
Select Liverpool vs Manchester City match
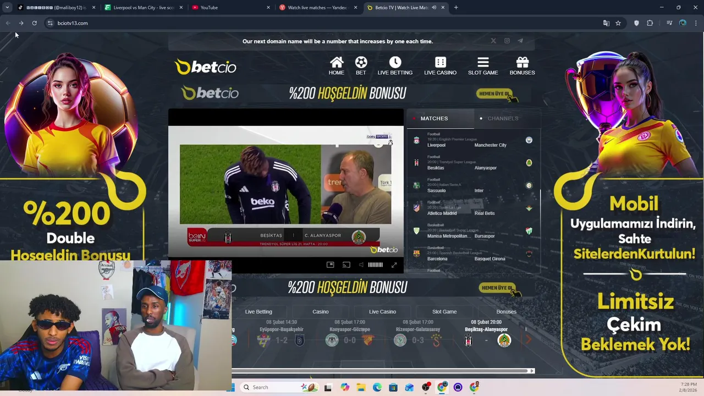coord(474,140)
